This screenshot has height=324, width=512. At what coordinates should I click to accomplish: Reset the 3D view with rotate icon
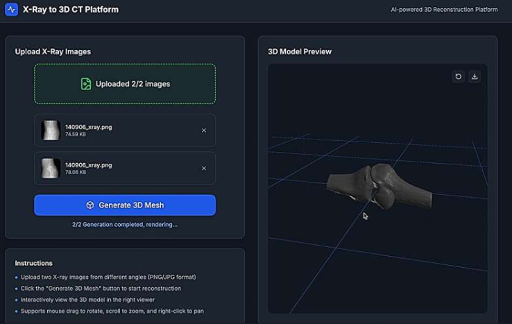point(458,76)
